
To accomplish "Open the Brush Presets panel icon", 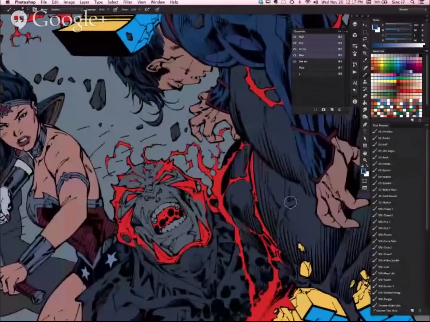I will [x=355, y=53].
